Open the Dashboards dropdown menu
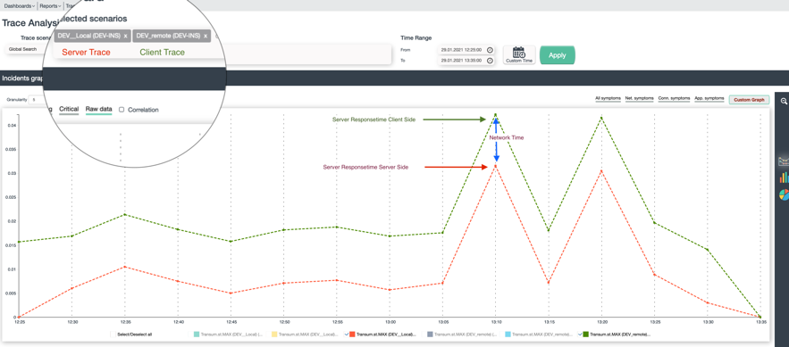Image resolution: width=789 pixels, height=347 pixels. 19,6
